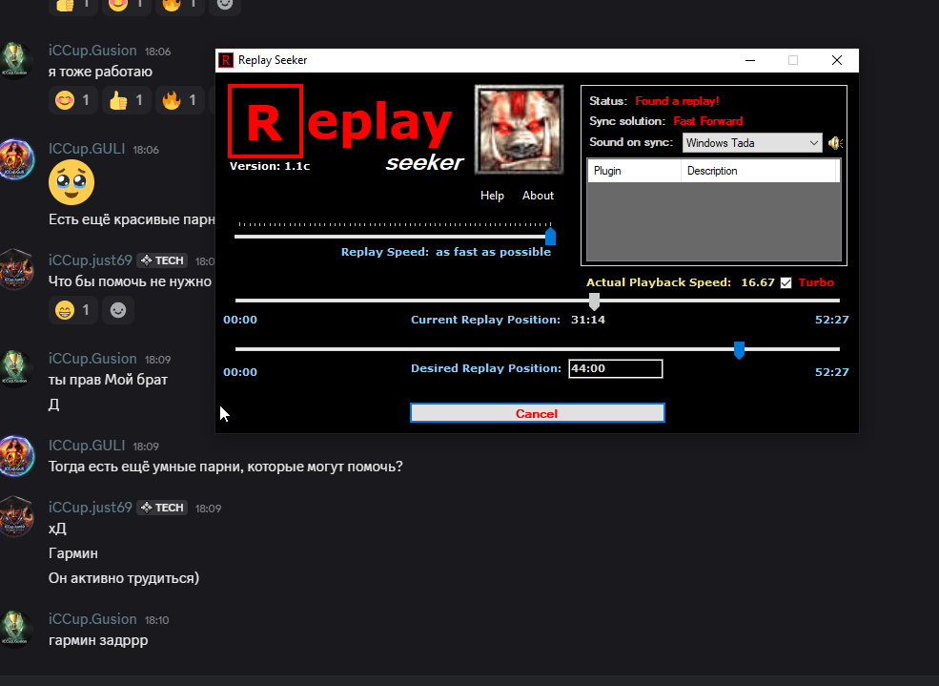Open iCCup.just69 avatar at first TECH message

coord(16,271)
